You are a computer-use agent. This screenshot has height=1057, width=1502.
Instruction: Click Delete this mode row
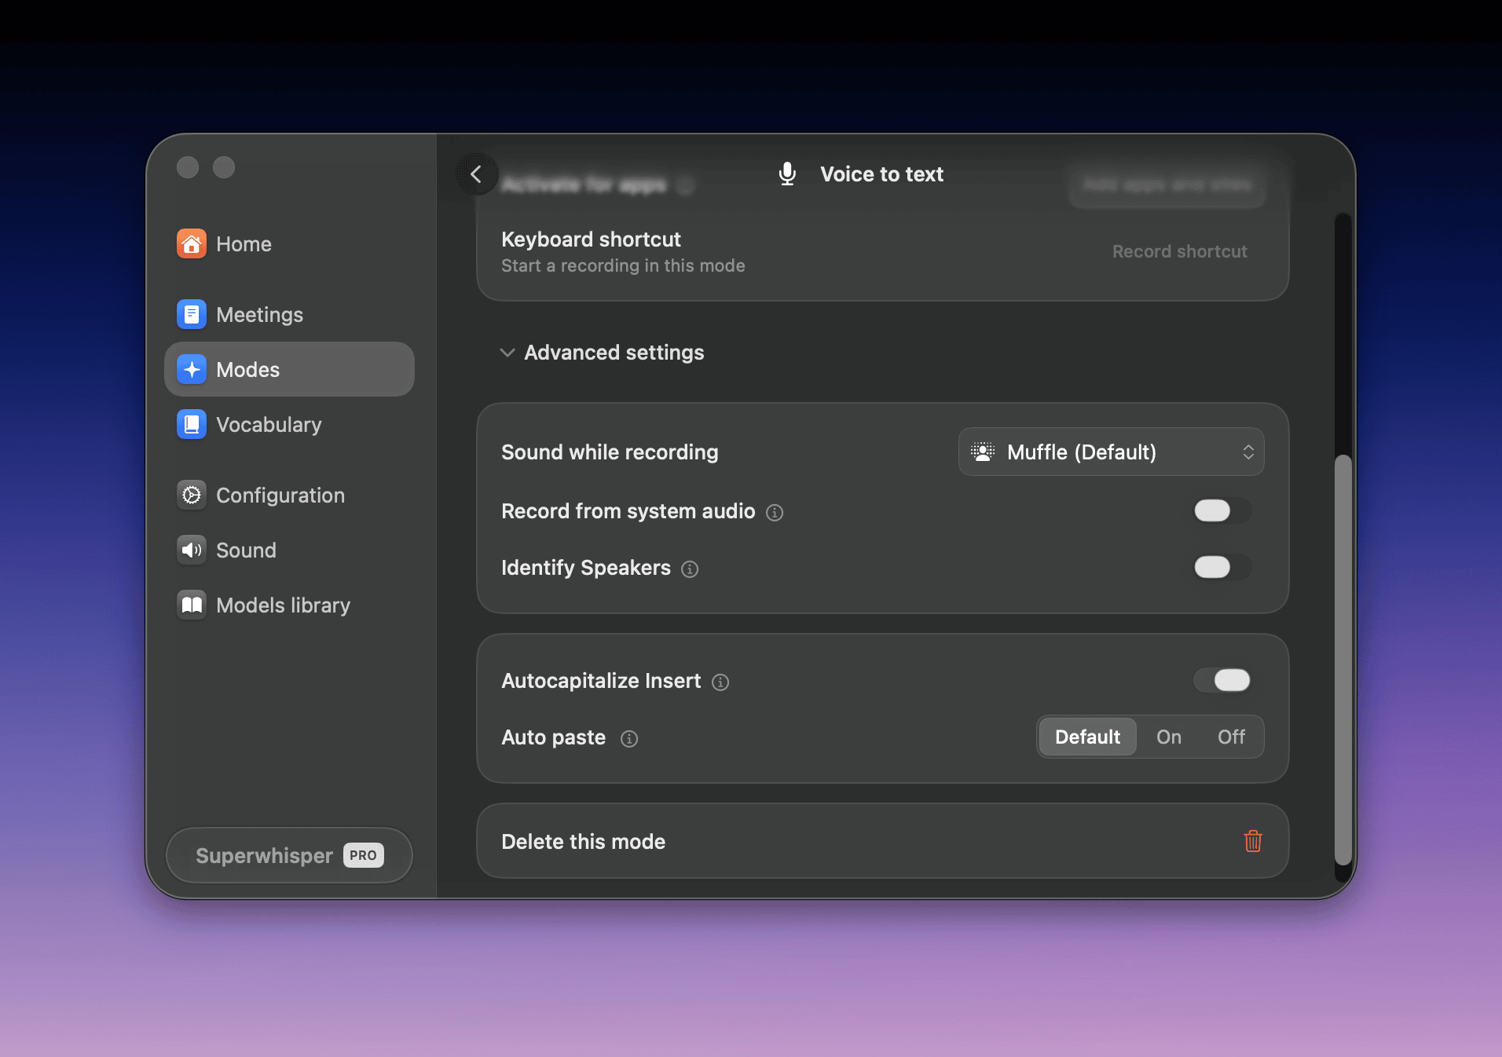pos(882,841)
